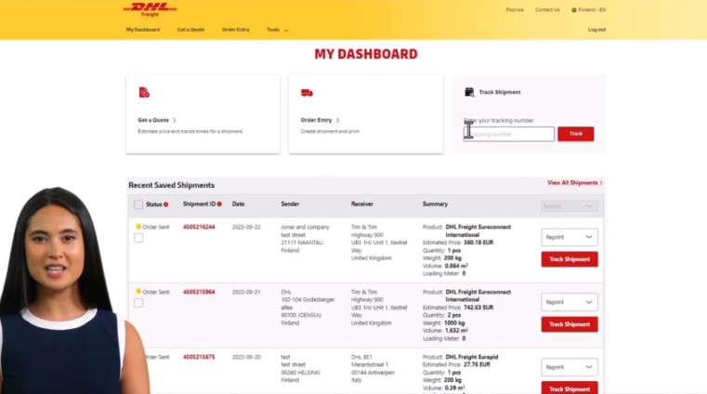Track Shipment for order 4505216244

pos(570,259)
